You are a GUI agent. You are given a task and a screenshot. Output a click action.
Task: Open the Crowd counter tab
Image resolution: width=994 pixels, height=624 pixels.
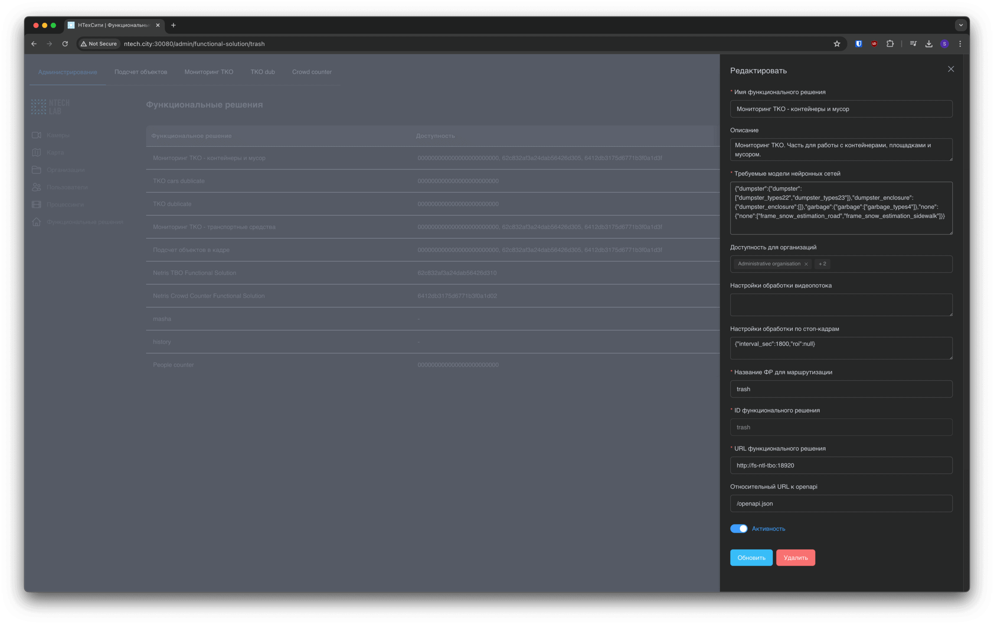click(x=311, y=72)
